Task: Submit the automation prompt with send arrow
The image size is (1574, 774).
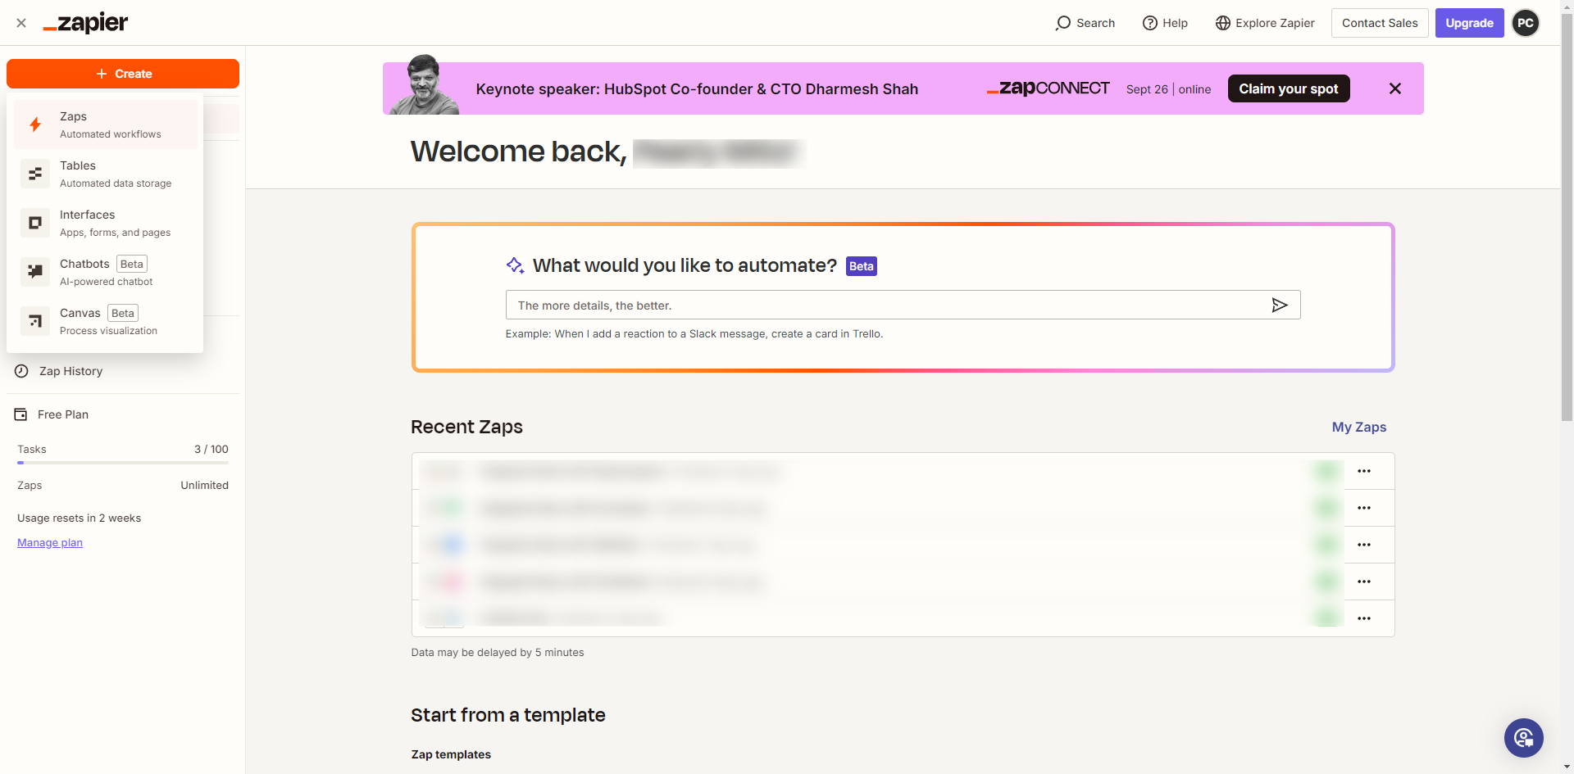Action: click(x=1280, y=306)
